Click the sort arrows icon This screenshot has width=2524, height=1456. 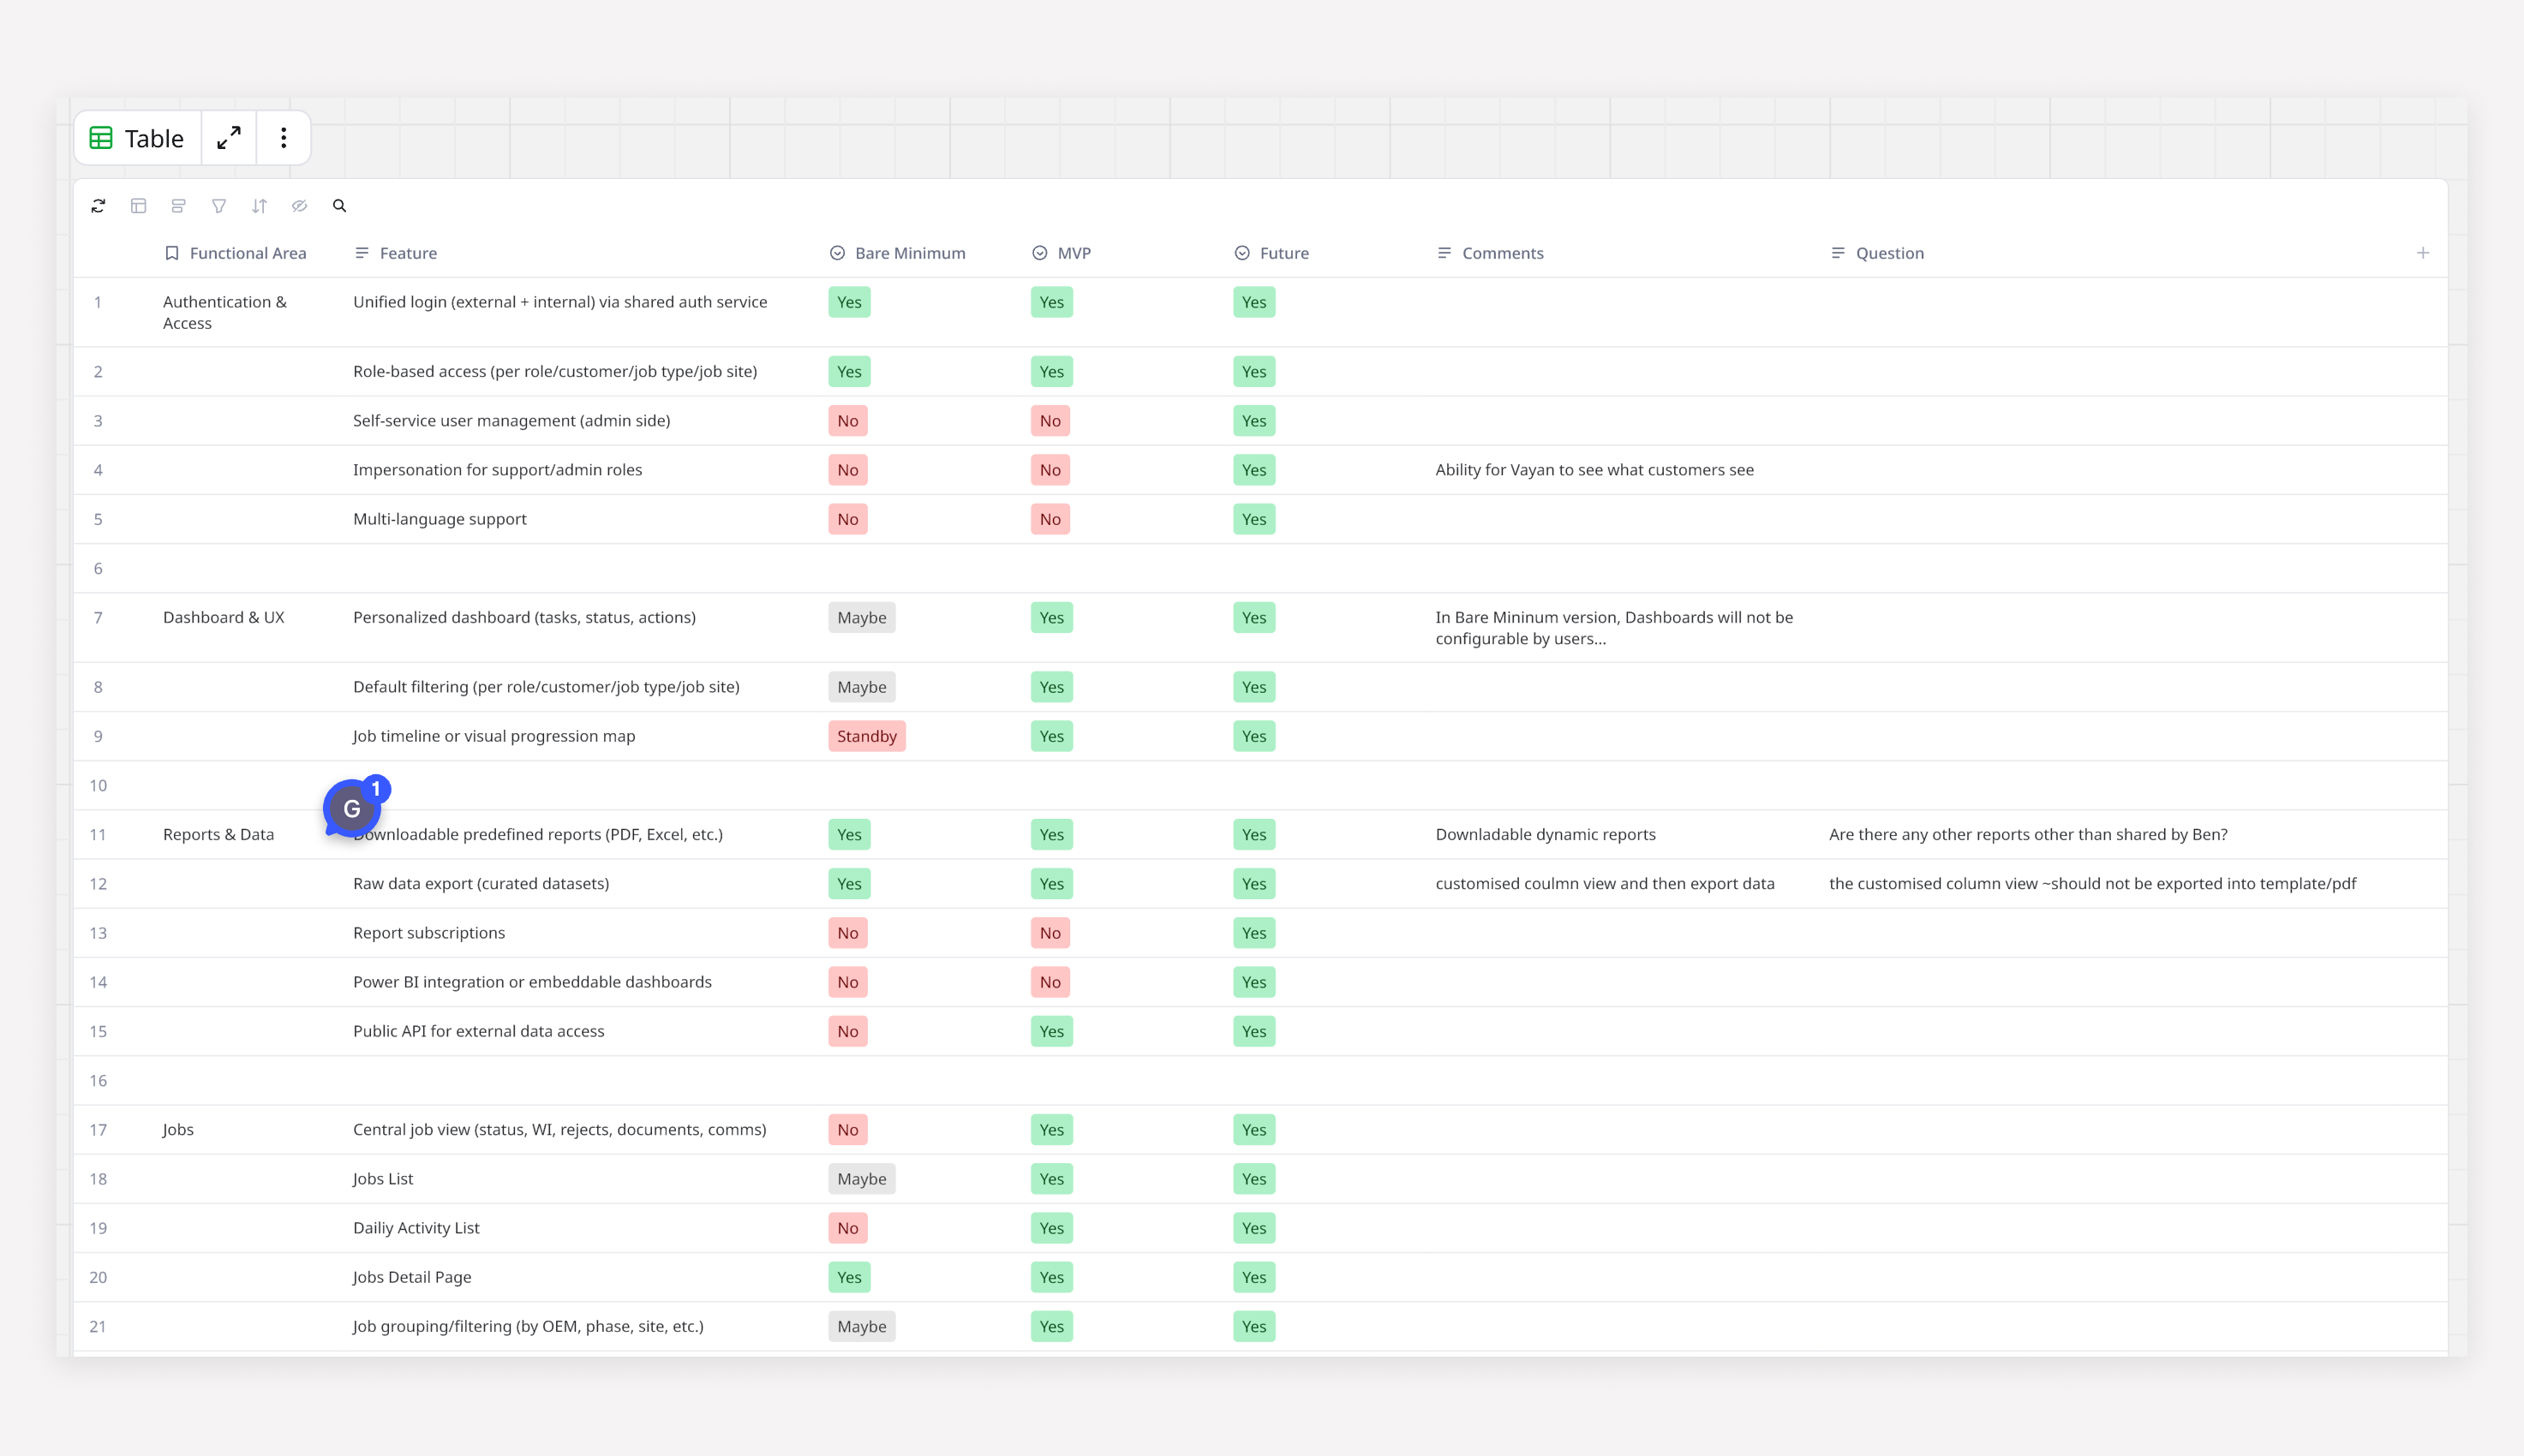(x=259, y=206)
